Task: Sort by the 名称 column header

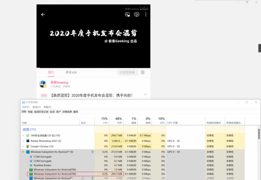Action: click(50, 121)
